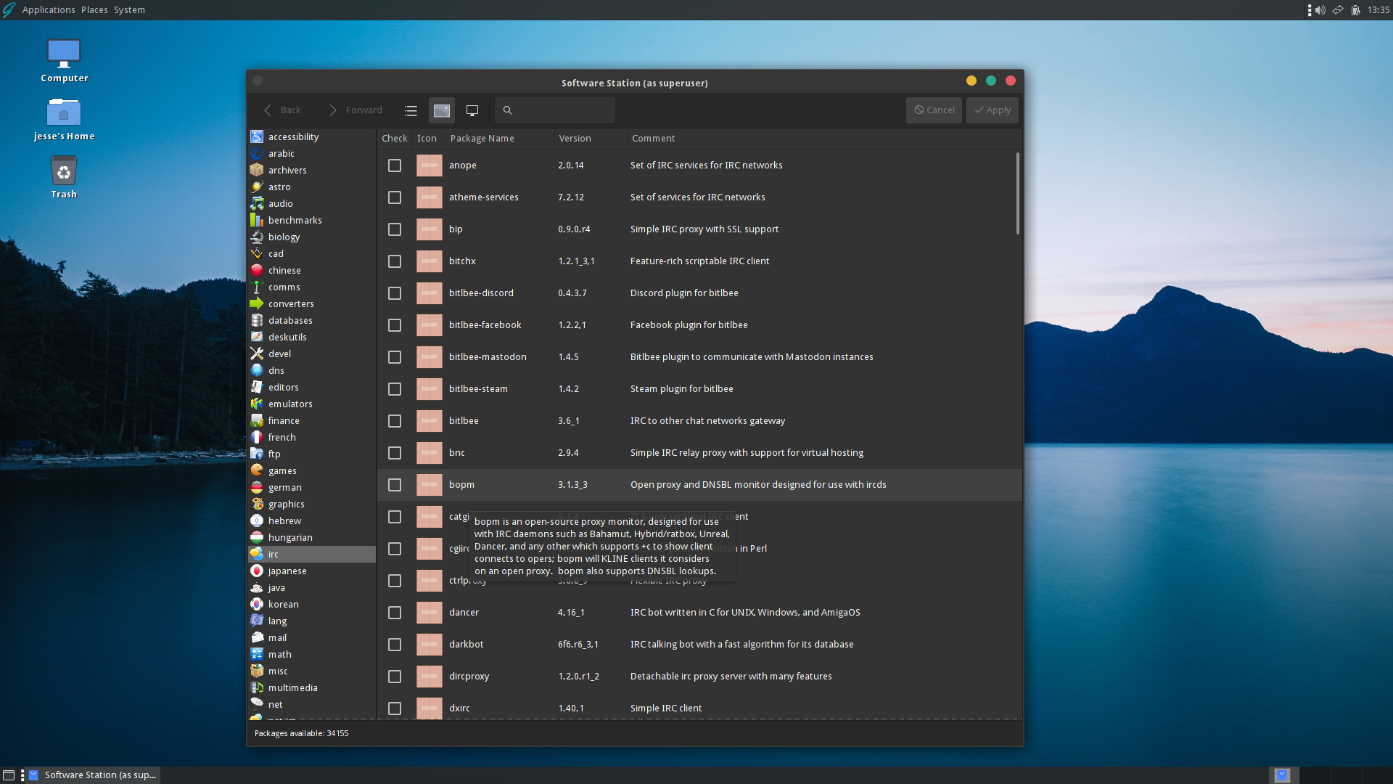The image size is (1393, 784).
Task: Click the Comment column header
Action: (x=823, y=138)
